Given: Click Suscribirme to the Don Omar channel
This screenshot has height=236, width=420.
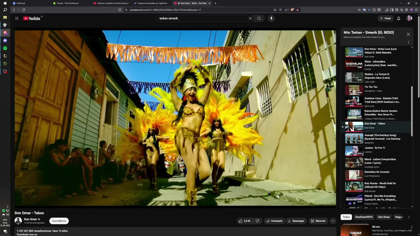Looking at the screenshot, I should pyautogui.click(x=59, y=221).
